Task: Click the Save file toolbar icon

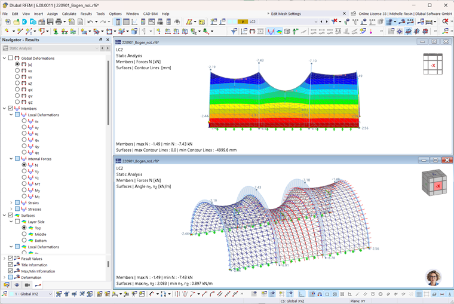Action: (50, 22)
